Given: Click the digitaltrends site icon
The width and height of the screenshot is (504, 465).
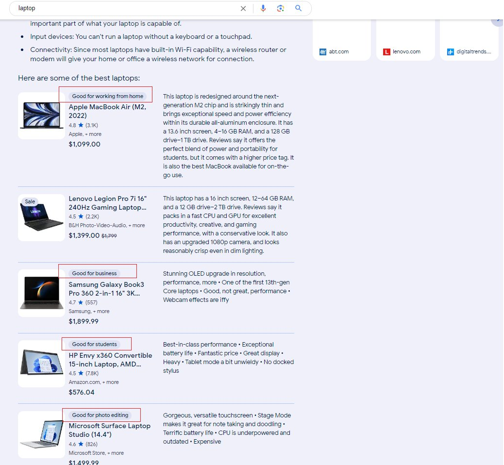Looking at the screenshot, I should point(450,52).
